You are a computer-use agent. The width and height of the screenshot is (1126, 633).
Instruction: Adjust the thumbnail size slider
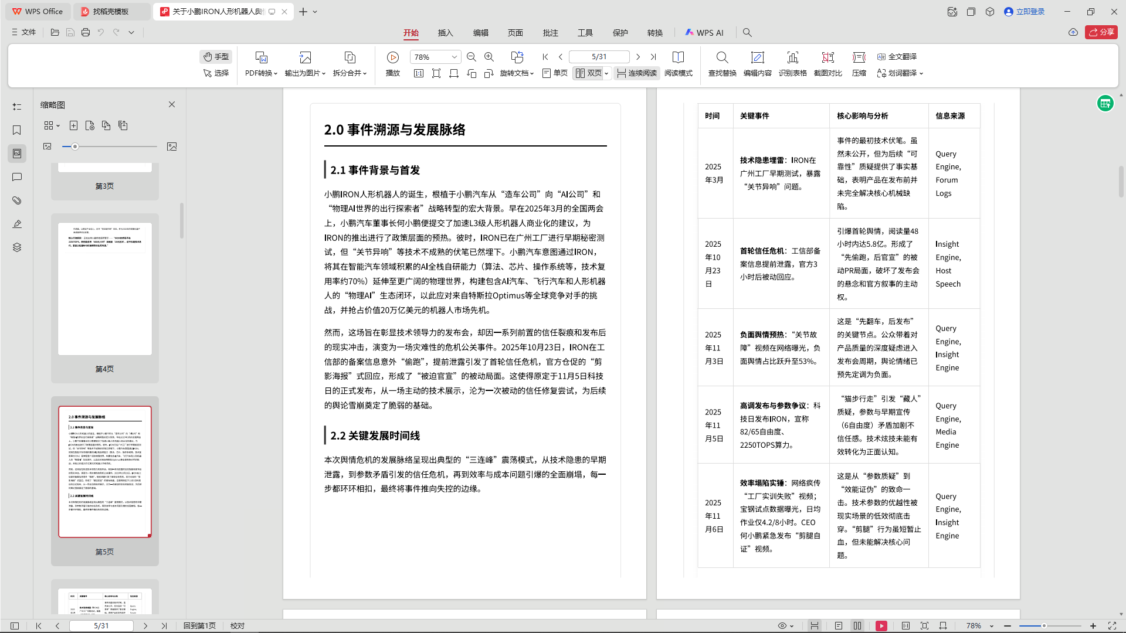pyautogui.click(x=75, y=147)
